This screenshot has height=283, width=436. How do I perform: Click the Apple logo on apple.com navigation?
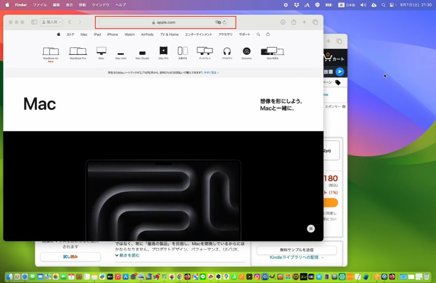click(58, 35)
